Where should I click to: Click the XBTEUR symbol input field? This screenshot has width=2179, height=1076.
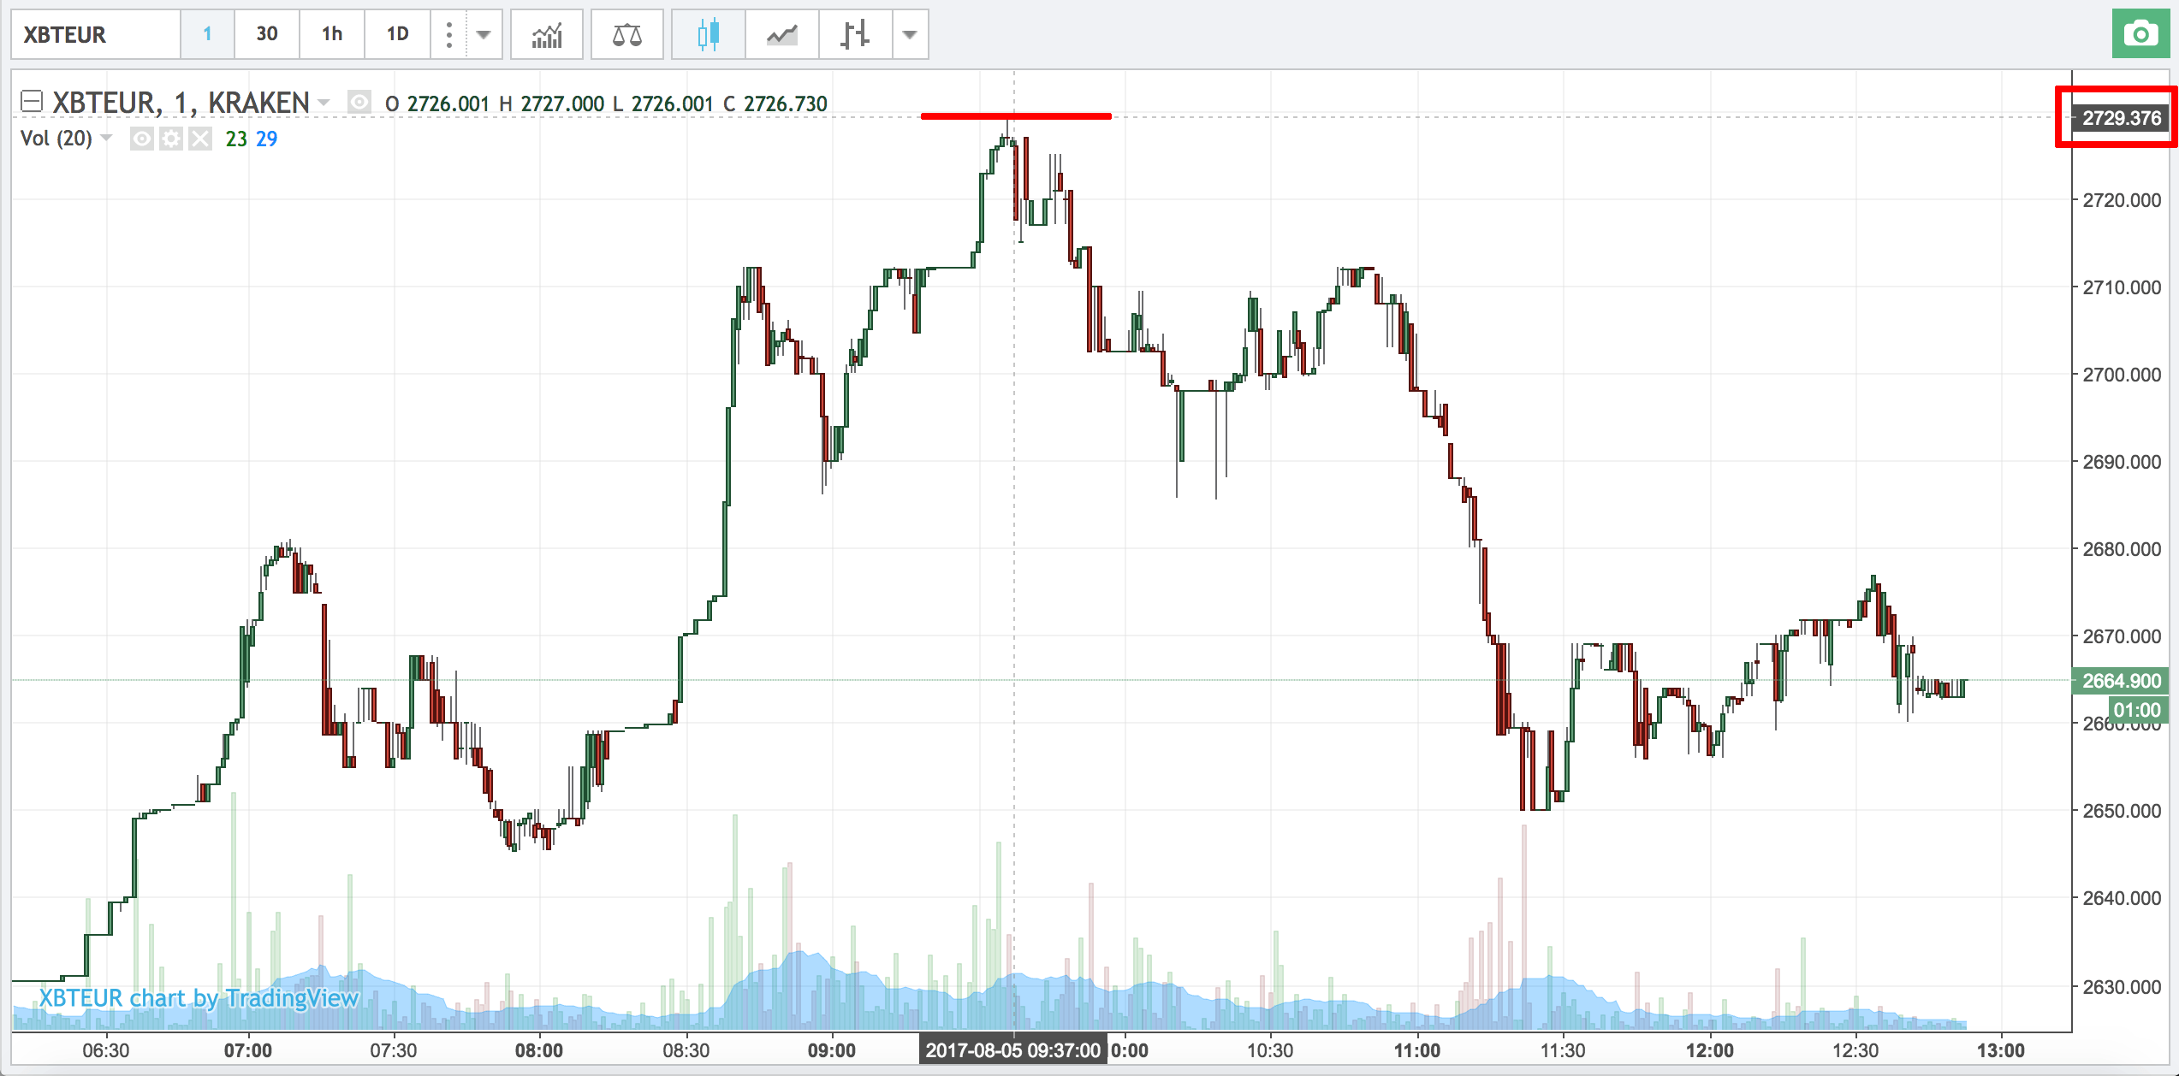(x=95, y=35)
